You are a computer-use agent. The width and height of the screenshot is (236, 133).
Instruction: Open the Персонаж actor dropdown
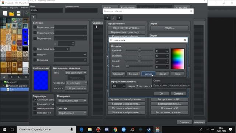[70, 60]
